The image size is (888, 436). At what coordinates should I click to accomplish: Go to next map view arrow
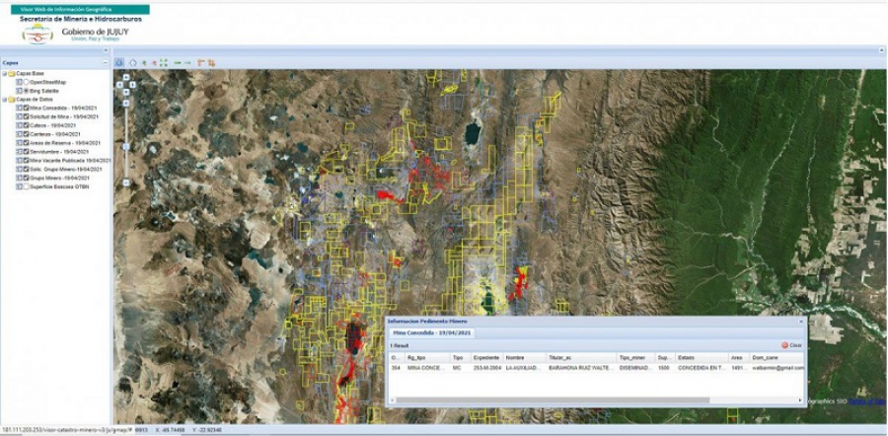point(187,62)
